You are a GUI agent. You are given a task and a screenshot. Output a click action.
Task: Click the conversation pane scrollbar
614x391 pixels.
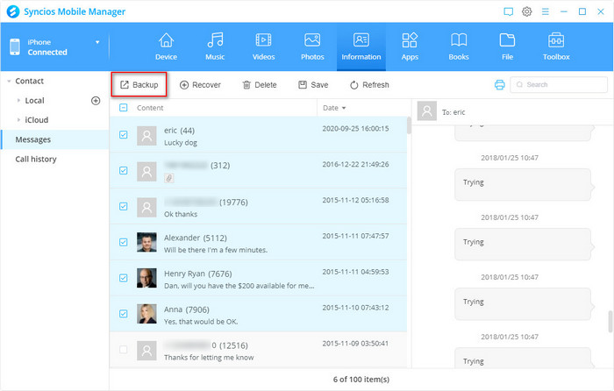click(x=610, y=322)
